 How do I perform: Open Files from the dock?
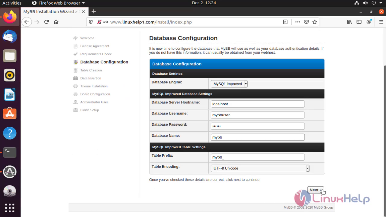[10, 56]
